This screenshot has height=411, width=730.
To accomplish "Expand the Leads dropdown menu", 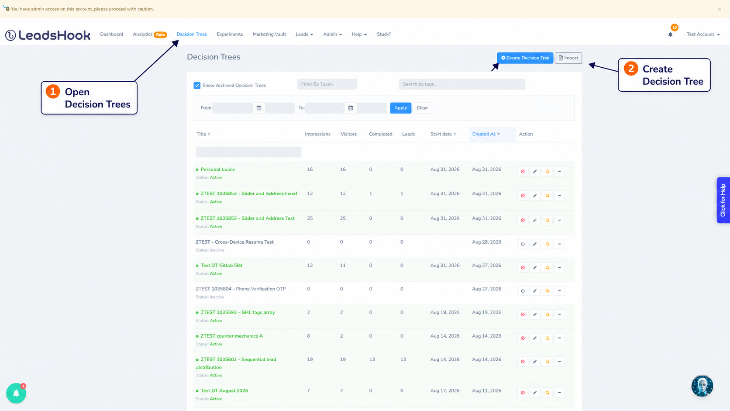I will (x=304, y=34).
